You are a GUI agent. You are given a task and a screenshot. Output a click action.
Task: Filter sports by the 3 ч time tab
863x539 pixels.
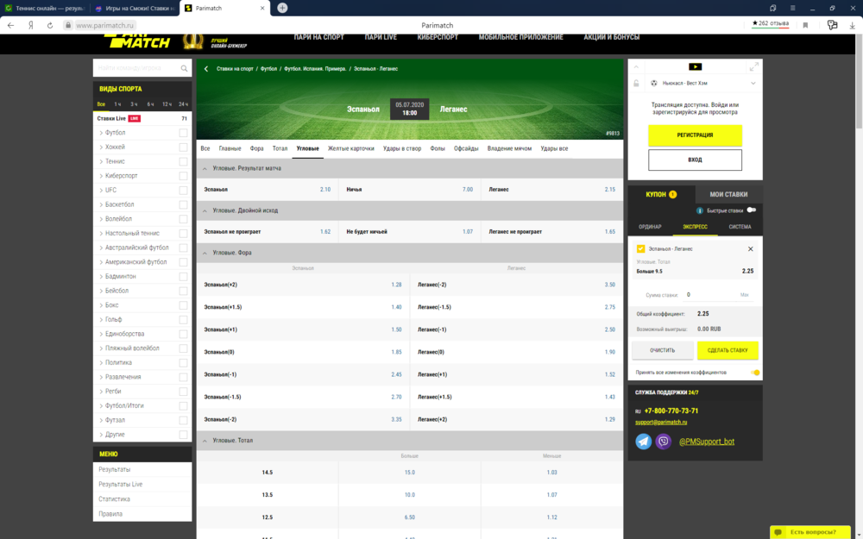(x=134, y=104)
